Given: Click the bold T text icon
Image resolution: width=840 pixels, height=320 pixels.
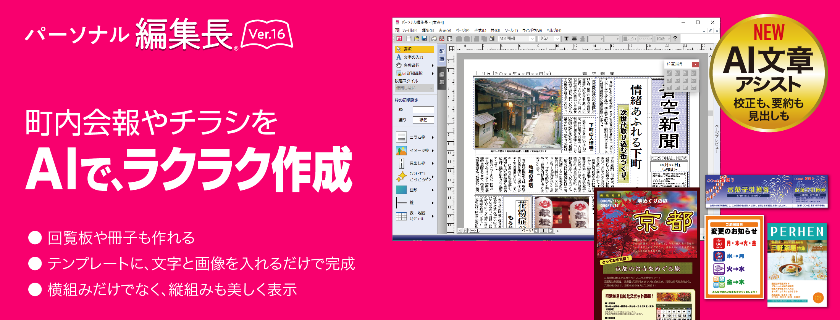Looking at the screenshot, I should pos(566,38).
